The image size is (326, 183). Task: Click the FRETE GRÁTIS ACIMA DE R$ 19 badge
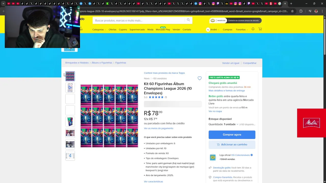point(224,78)
